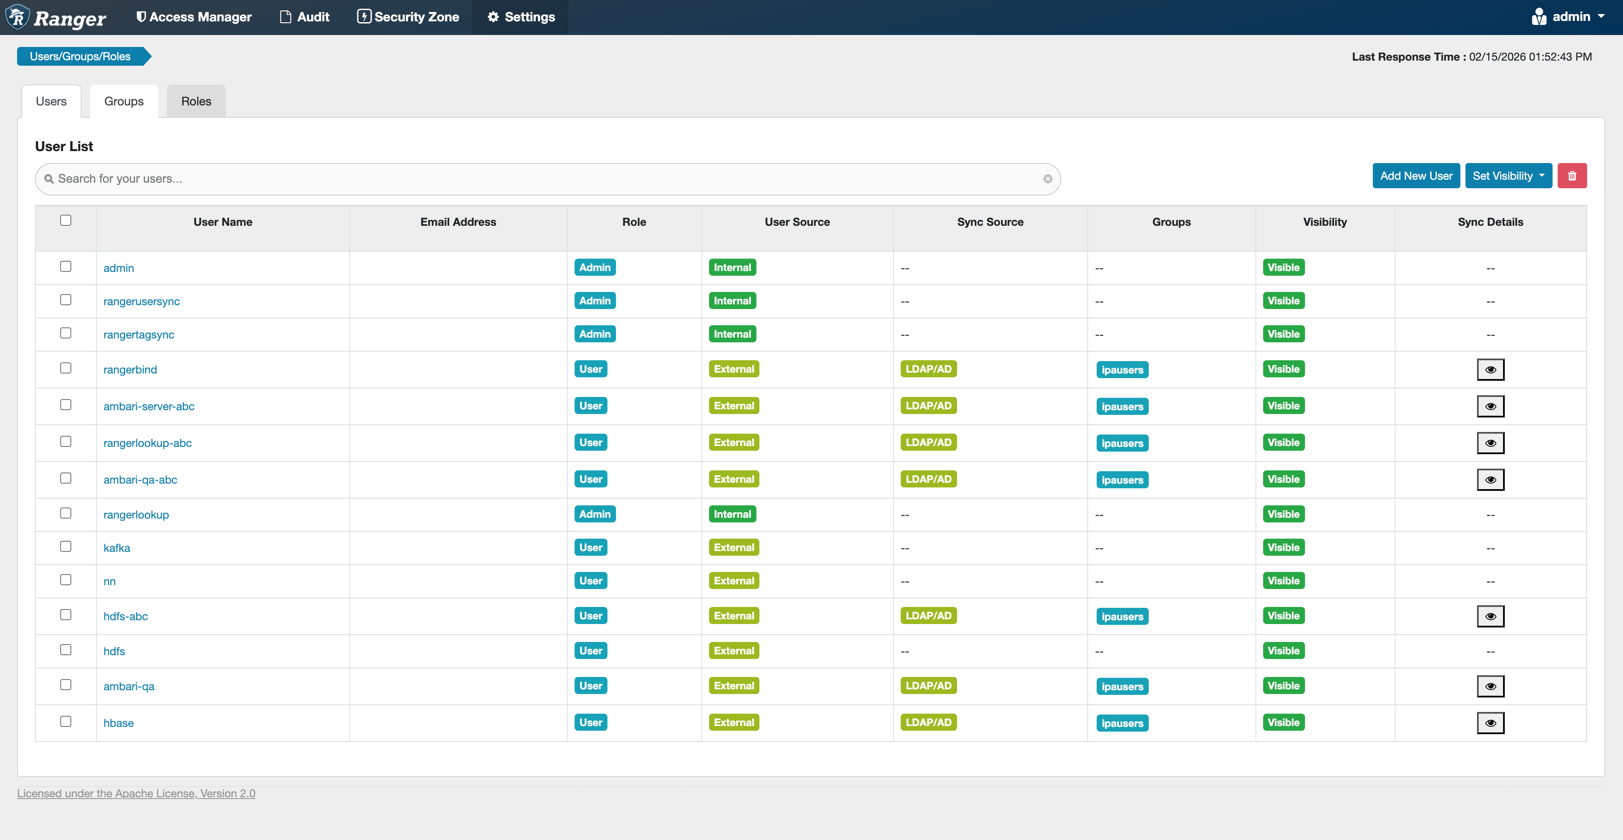Viewport: 1623px width, 840px height.
Task: Switch to the Groups tab
Action: [123, 102]
